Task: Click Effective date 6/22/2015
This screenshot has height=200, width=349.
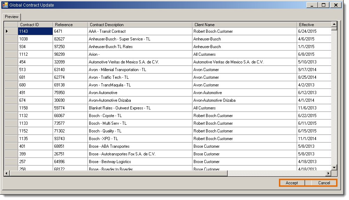Action: tap(314, 116)
